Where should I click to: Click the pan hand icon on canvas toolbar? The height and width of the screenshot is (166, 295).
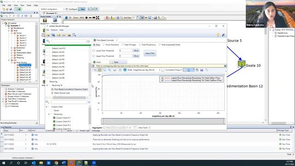click(66, 18)
